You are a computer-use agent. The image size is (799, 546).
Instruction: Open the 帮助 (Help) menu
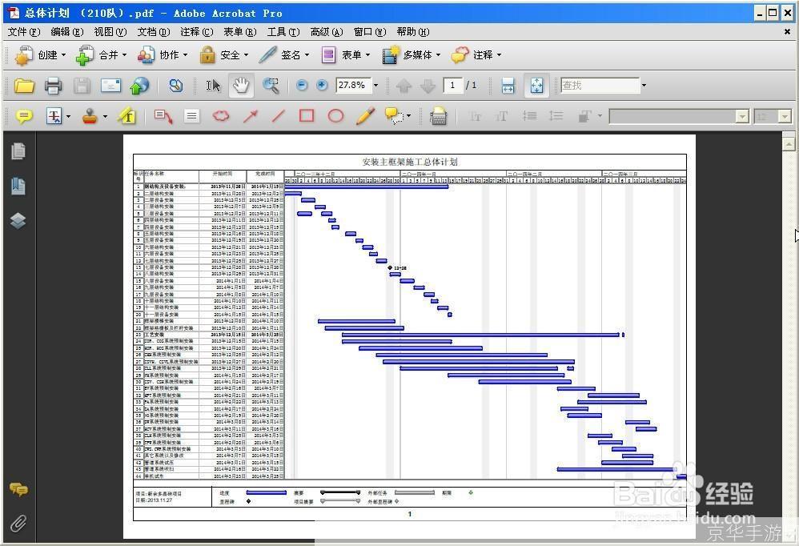[x=413, y=31]
